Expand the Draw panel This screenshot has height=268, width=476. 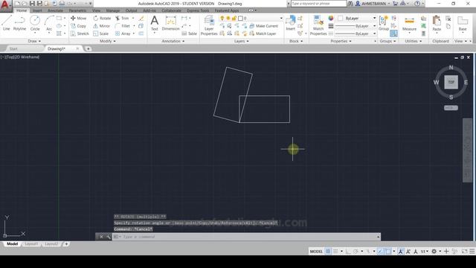[34, 41]
